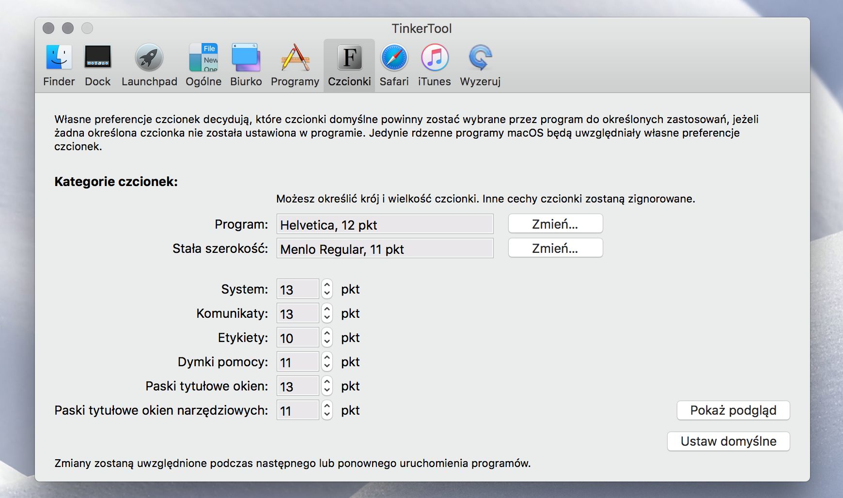Click the Helvetica, 12 pkt font field
Viewport: 843px width, 498px height.
coord(385,224)
